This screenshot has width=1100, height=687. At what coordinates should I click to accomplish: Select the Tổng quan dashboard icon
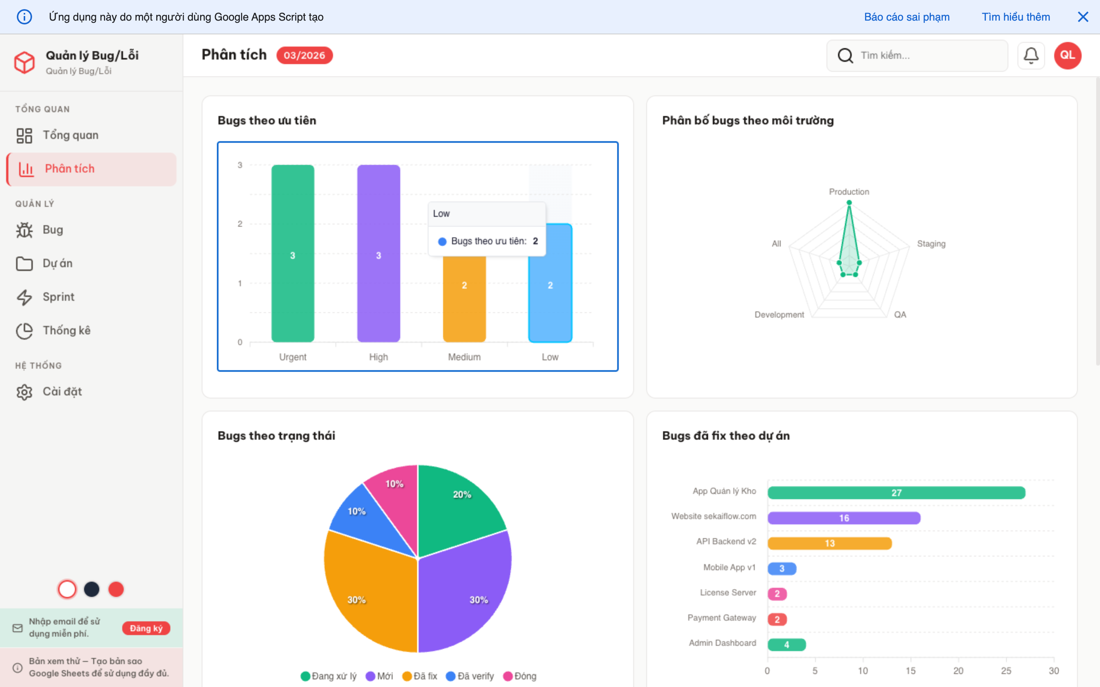[25, 134]
